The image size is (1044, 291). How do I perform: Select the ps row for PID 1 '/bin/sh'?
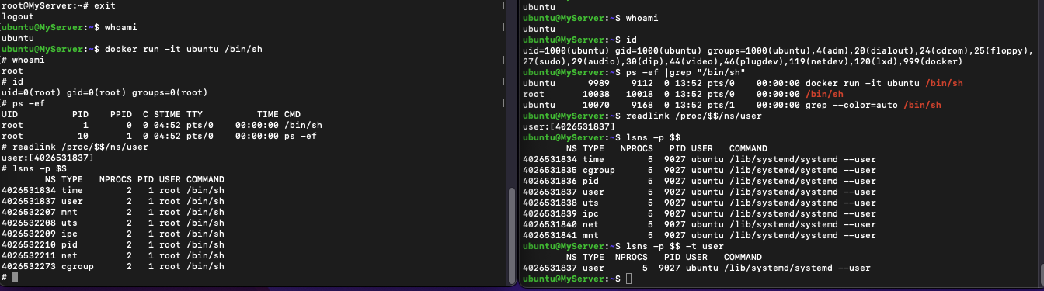[162, 125]
